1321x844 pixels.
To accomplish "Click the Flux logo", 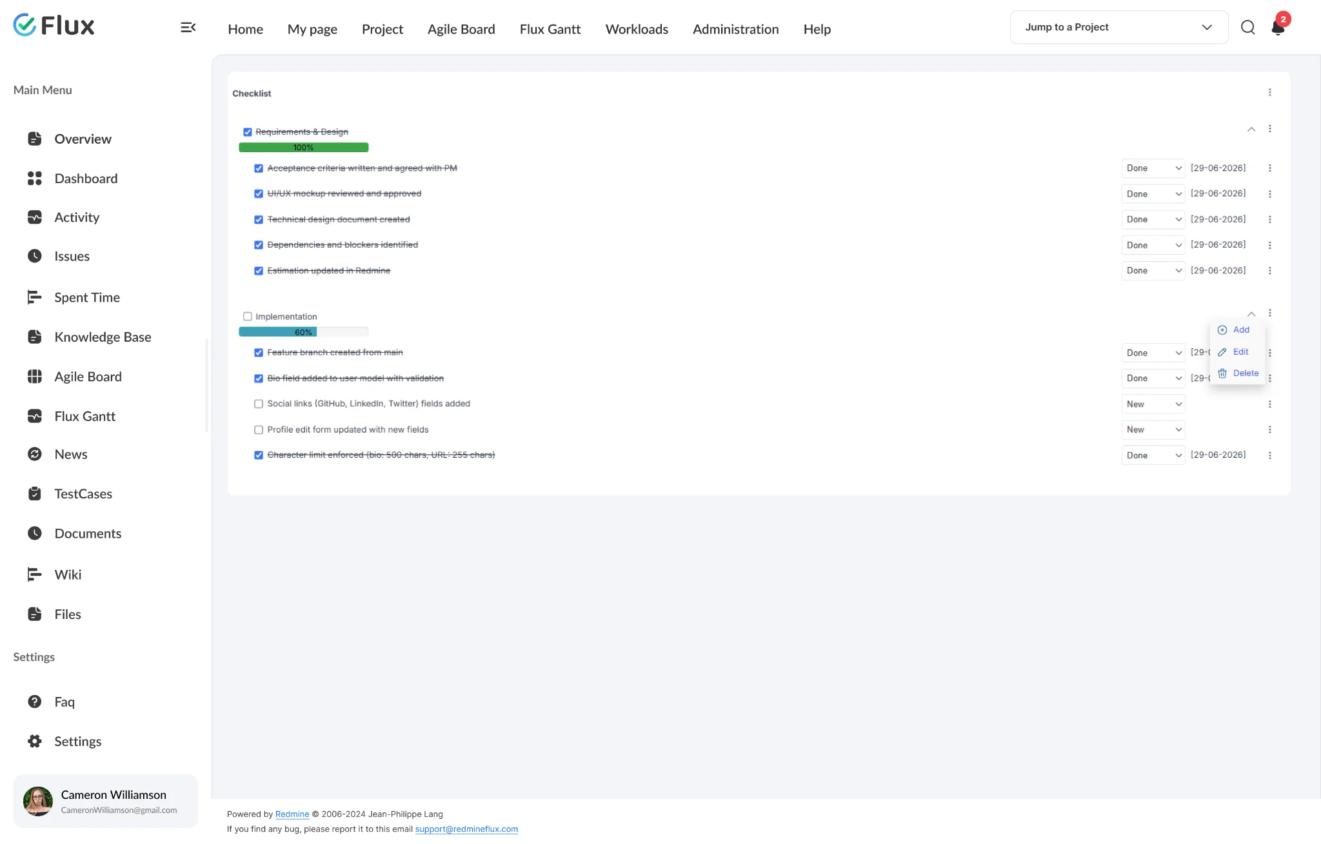I will point(54,25).
